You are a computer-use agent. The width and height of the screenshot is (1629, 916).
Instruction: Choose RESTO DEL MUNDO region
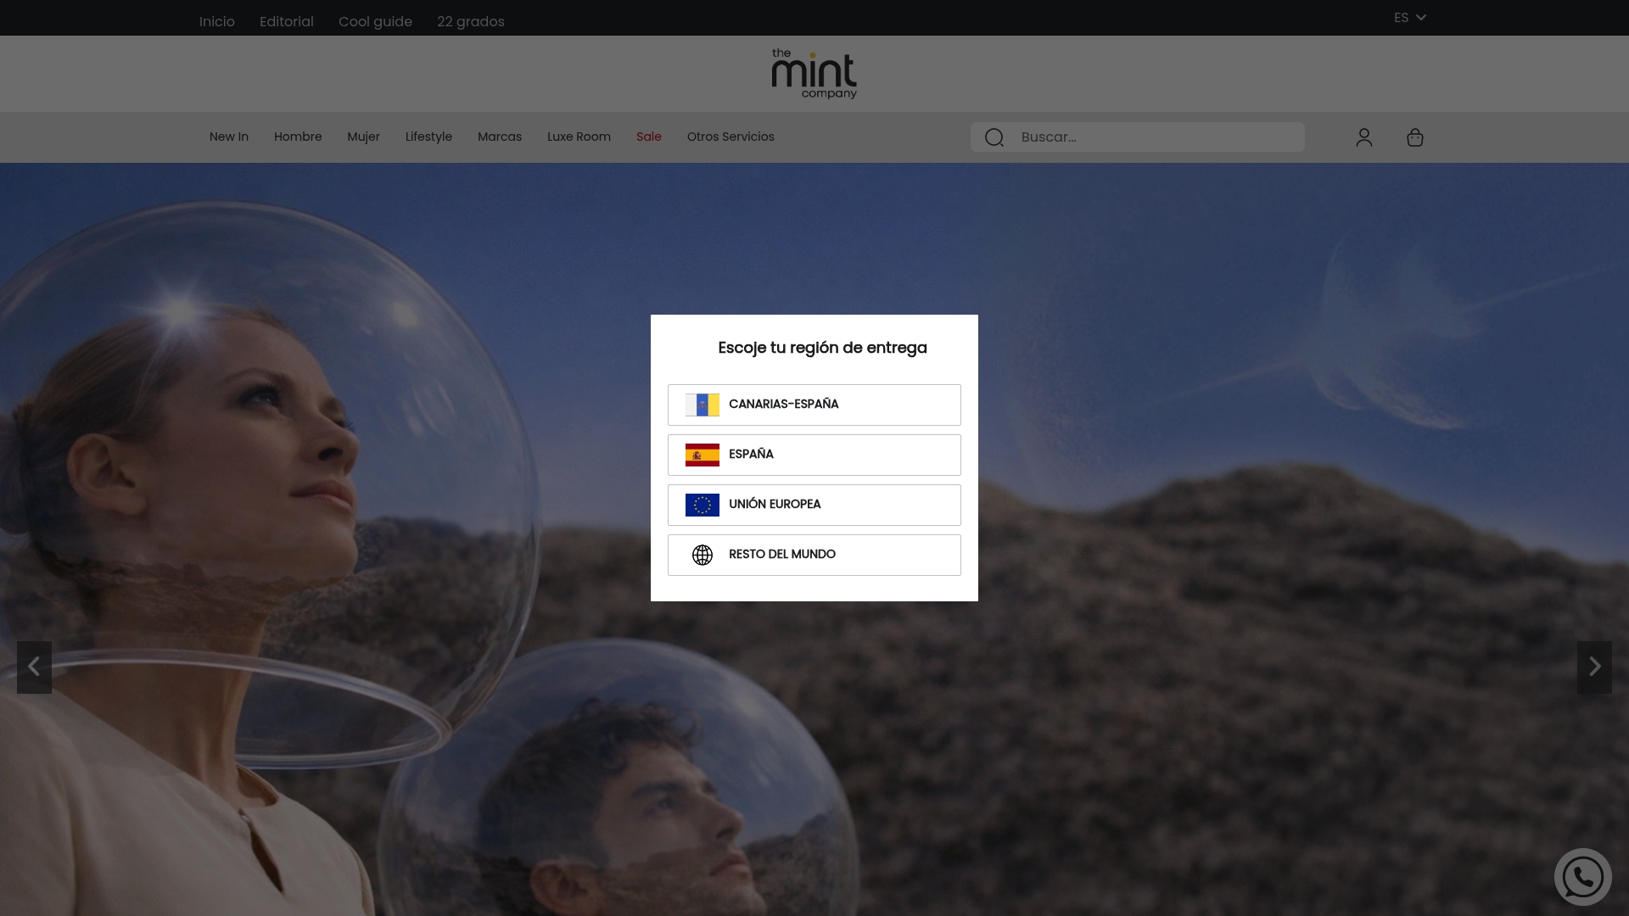point(814,555)
